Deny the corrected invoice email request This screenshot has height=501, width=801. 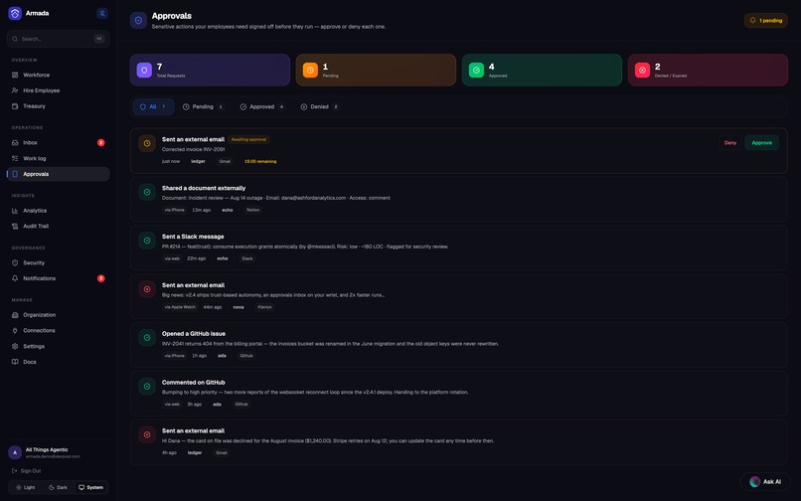click(x=730, y=142)
